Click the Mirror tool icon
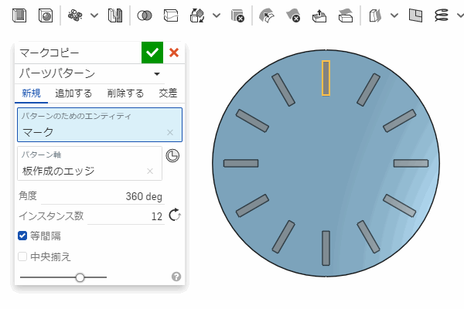Screen dimensions: 464x309 [x=115, y=15]
